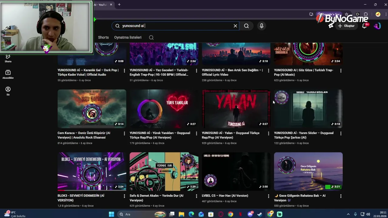The width and height of the screenshot is (388, 218).
Task: Play the LVBEL C5 Hav Hav thumbnail
Action: [236, 171]
